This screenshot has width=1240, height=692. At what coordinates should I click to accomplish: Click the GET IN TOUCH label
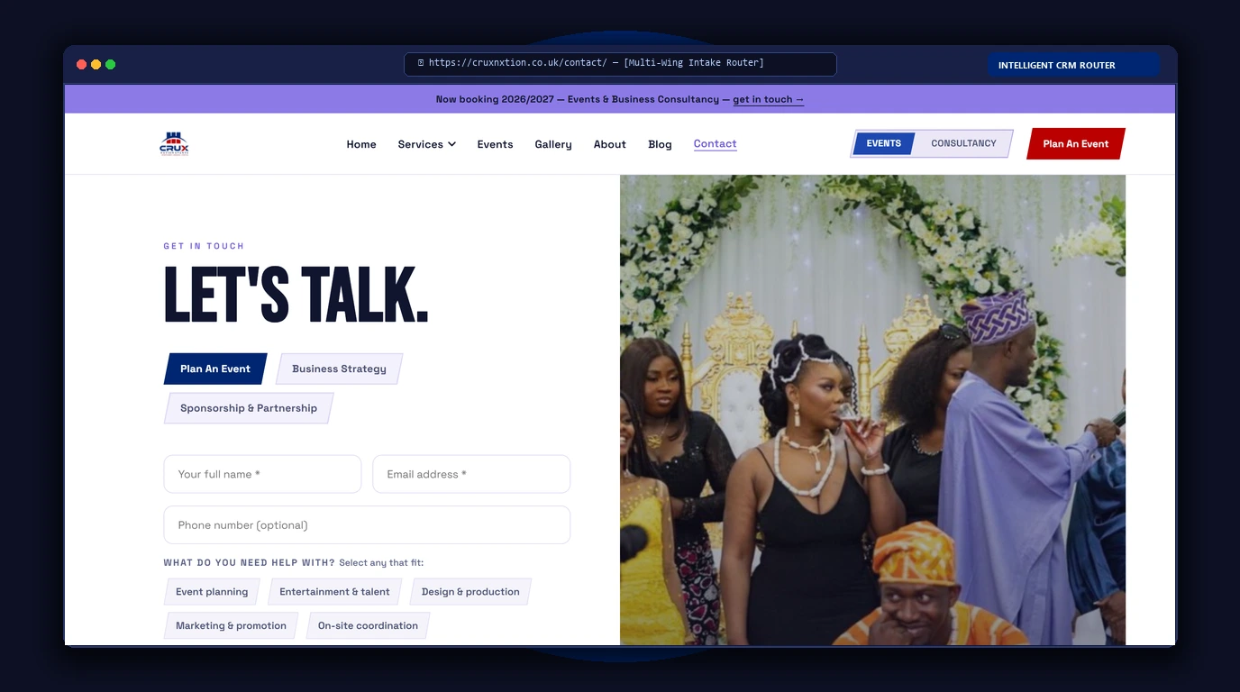tap(204, 246)
